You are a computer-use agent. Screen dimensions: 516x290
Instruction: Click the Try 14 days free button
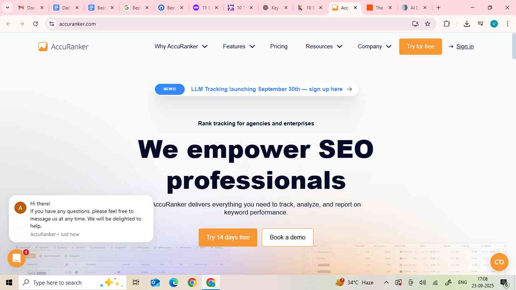pyautogui.click(x=228, y=238)
